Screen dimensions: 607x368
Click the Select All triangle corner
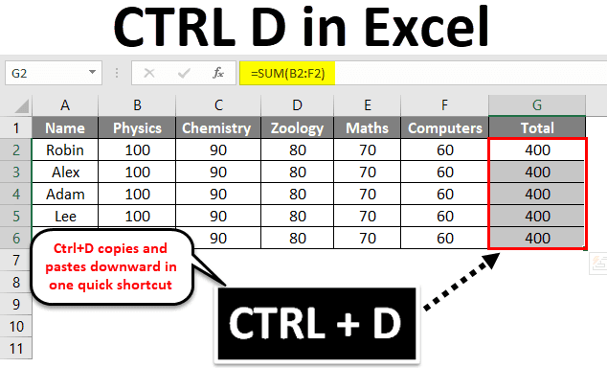tap(22, 106)
